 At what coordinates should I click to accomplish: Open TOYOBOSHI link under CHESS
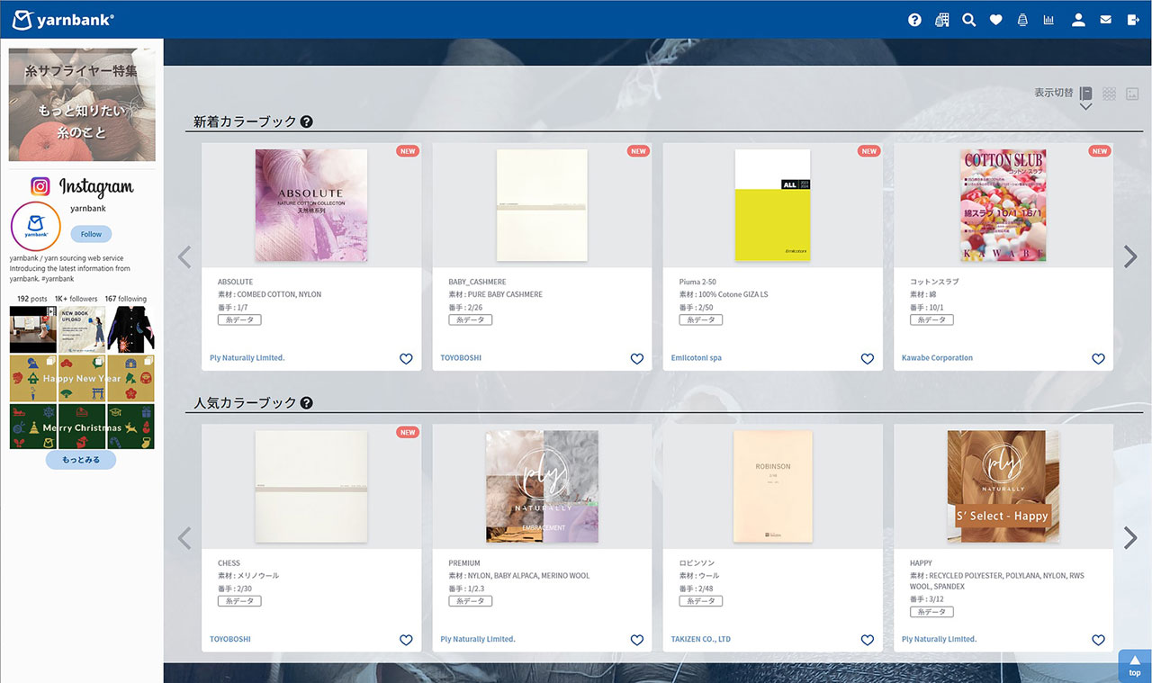230,640
